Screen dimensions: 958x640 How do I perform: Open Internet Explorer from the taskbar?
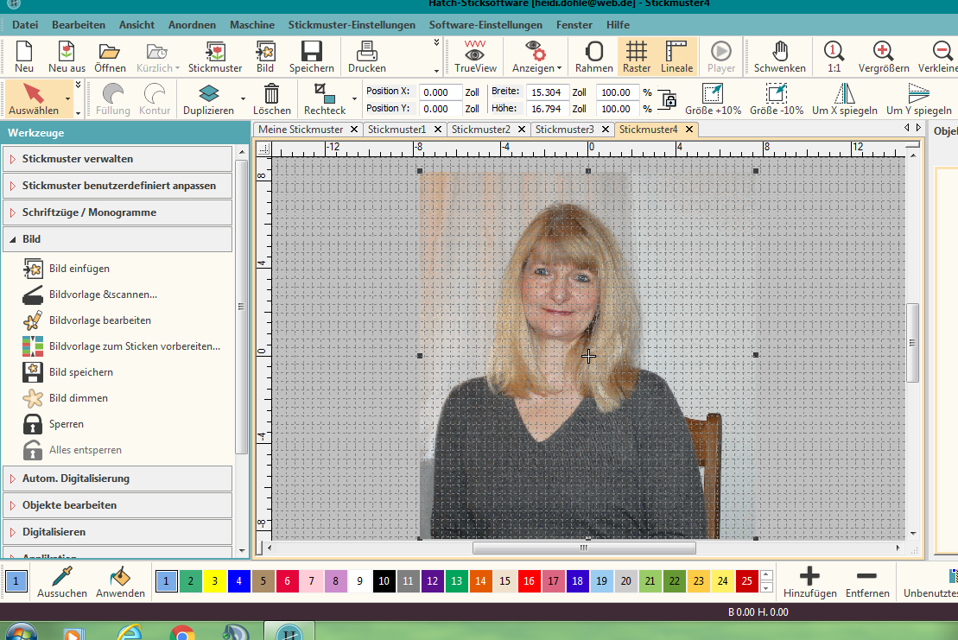pyautogui.click(x=129, y=632)
